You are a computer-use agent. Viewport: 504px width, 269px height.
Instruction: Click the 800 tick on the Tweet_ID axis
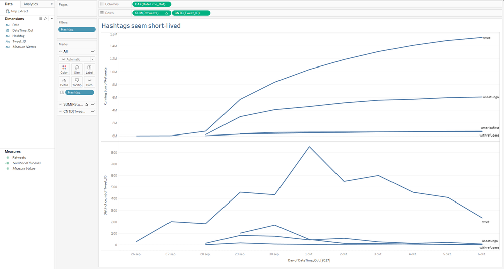[114, 153]
